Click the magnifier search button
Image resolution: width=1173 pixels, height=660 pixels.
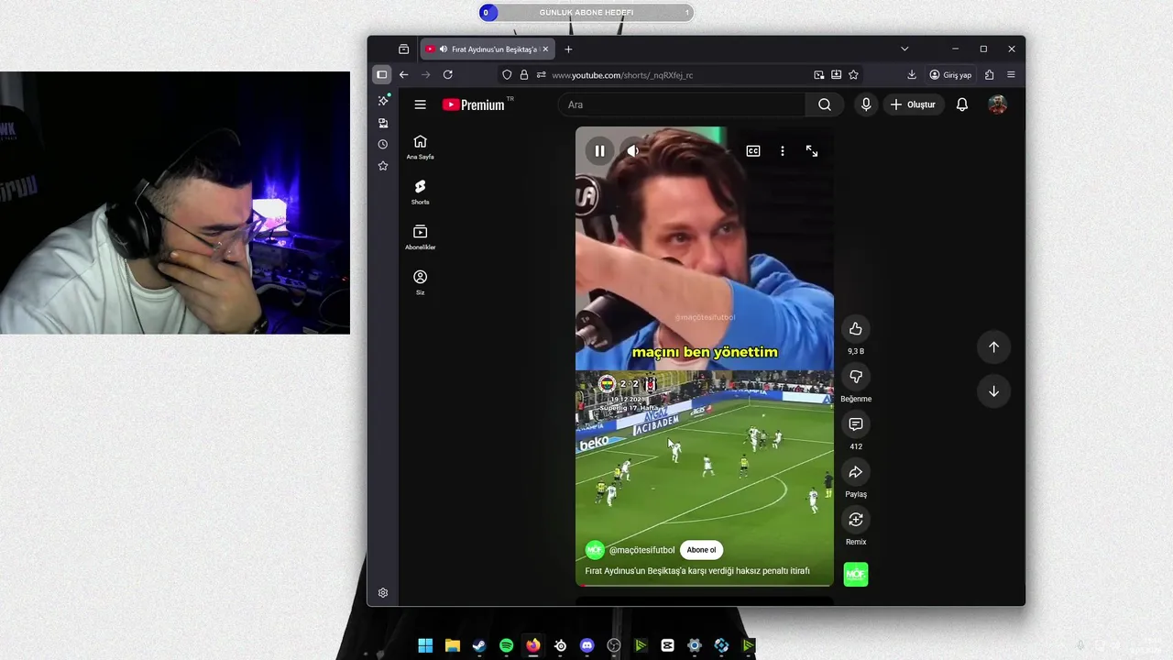tap(825, 104)
